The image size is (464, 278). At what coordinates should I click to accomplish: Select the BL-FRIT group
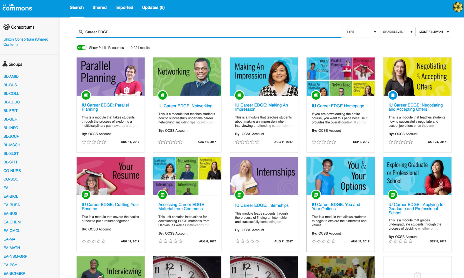[10, 111]
